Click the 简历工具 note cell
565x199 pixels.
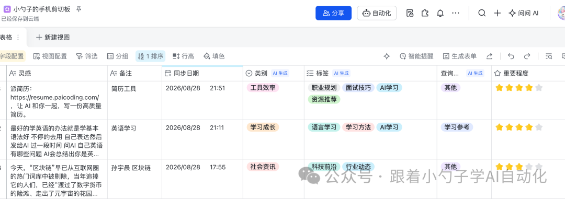[x=134, y=100]
